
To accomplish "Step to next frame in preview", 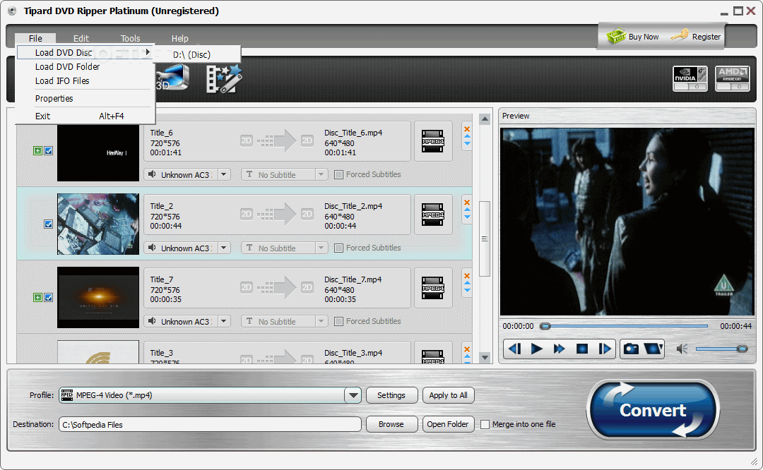I will pos(604,349).
